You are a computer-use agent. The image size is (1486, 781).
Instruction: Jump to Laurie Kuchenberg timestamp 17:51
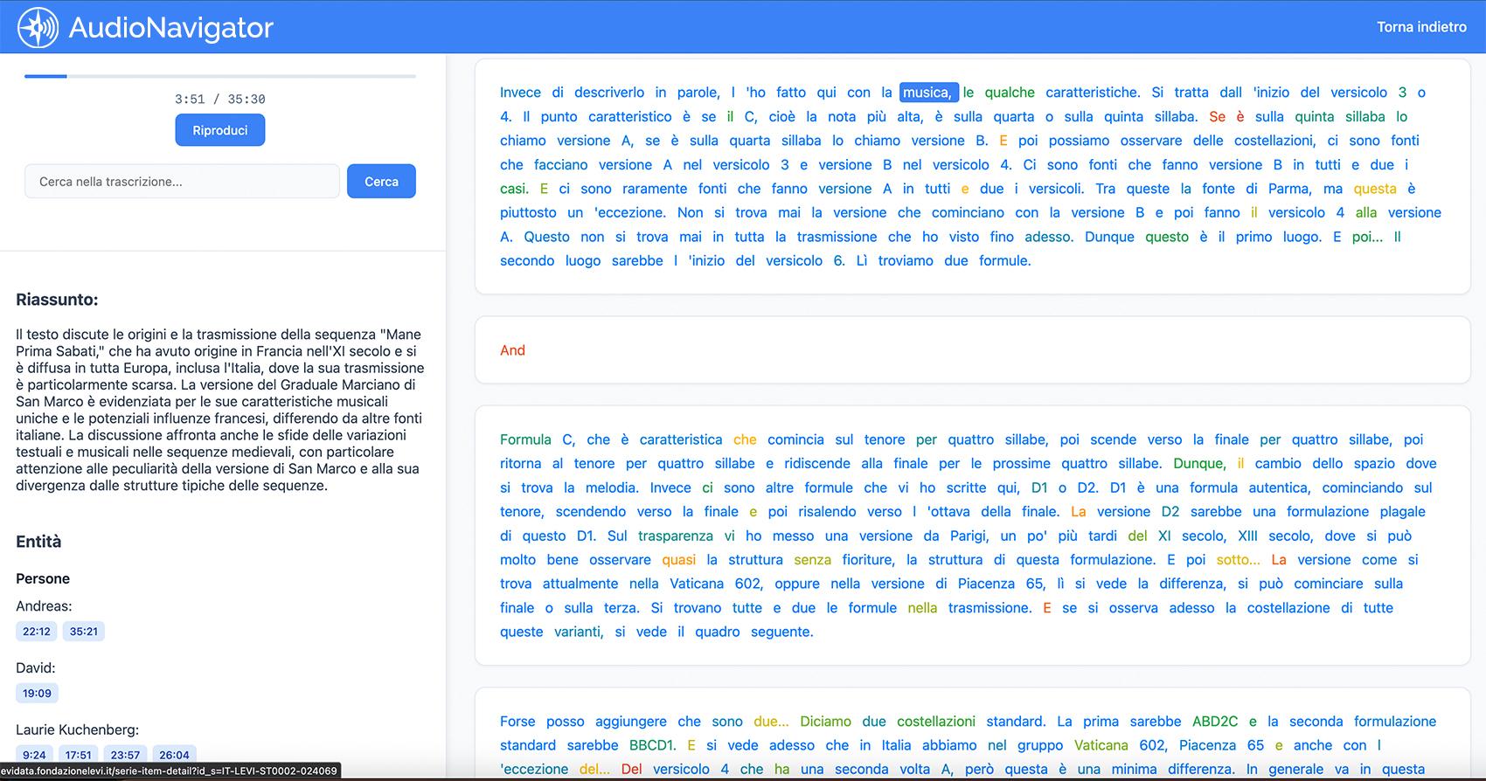click(79, 754)
